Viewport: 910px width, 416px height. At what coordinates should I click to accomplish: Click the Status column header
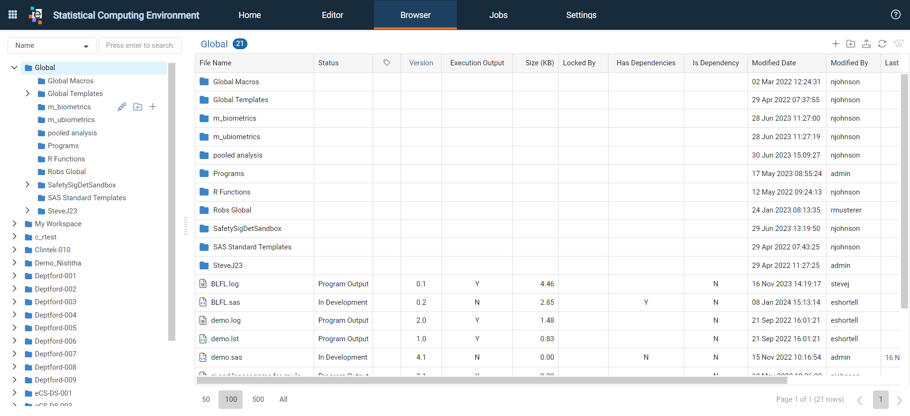click(343, 63)
